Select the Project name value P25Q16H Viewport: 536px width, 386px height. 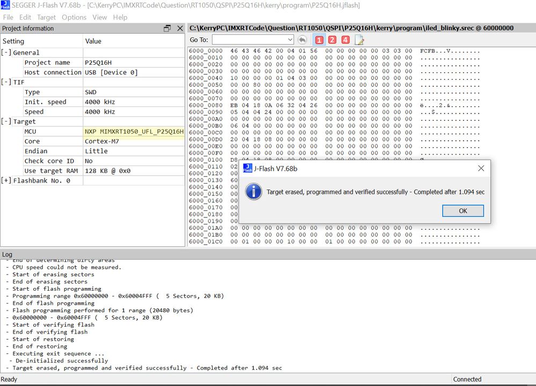98,63
